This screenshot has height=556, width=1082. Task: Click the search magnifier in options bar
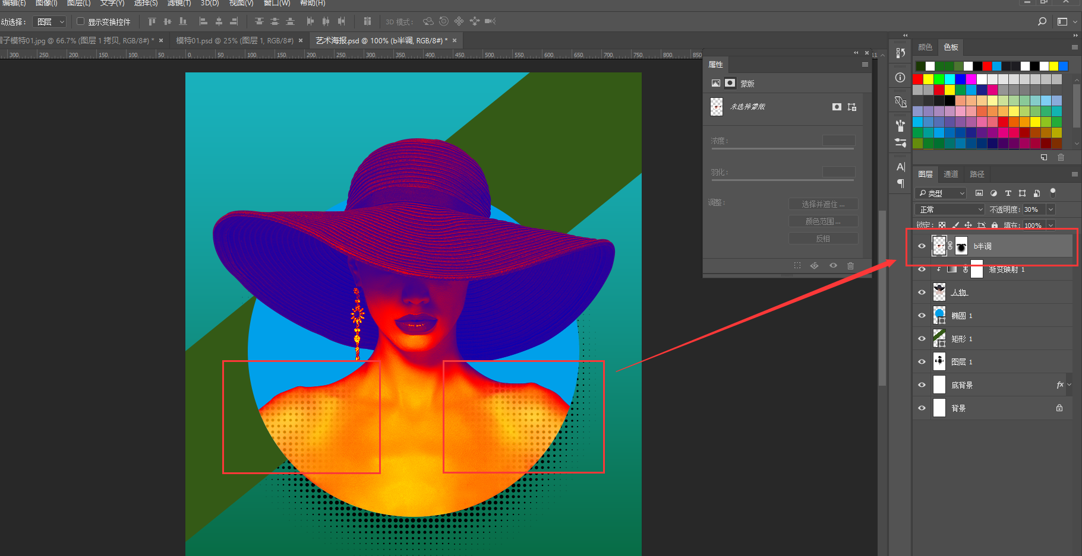tap(1042, 21)
